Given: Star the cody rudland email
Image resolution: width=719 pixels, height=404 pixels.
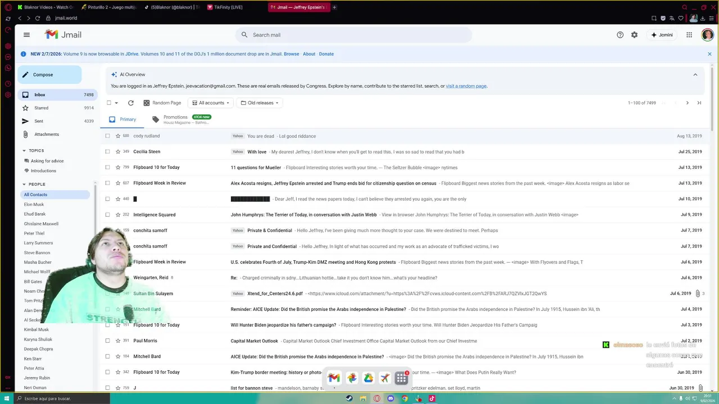Looking at the screenshot, I should (x=118, y=136).
